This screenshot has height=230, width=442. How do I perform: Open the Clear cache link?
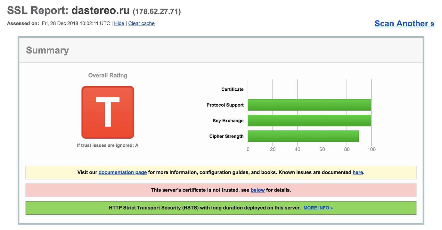[x=141, y=23]
